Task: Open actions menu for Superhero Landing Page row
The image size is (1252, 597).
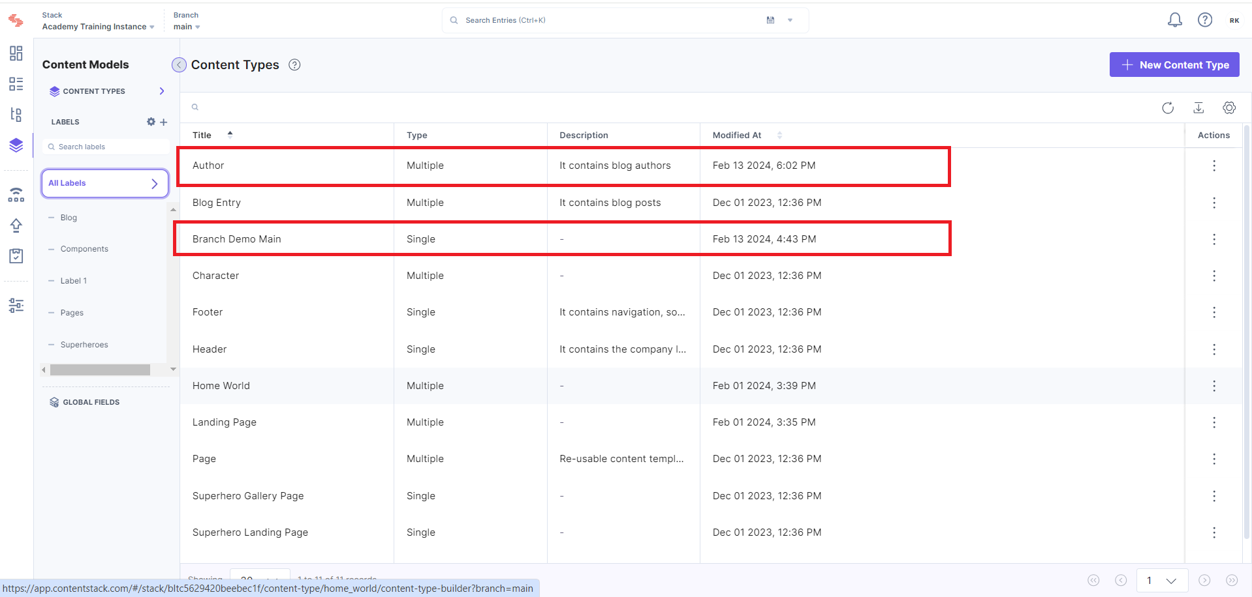Action: pos(1214,532)
